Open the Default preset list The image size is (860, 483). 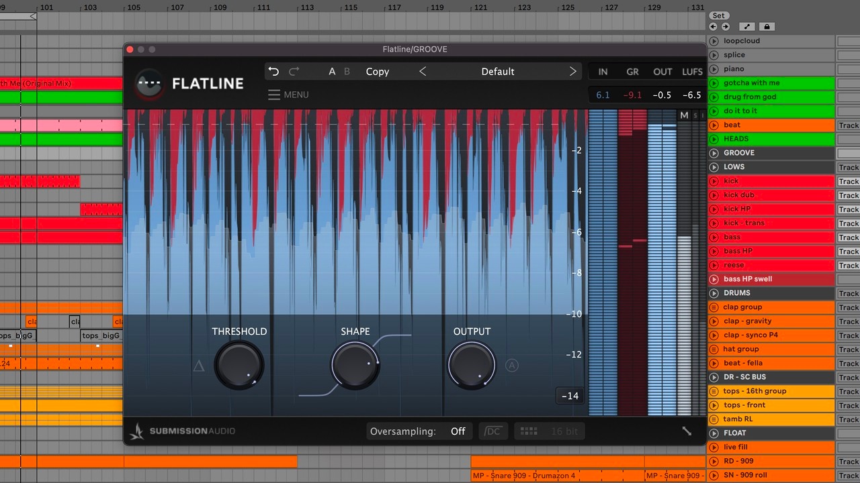[497, 72]
